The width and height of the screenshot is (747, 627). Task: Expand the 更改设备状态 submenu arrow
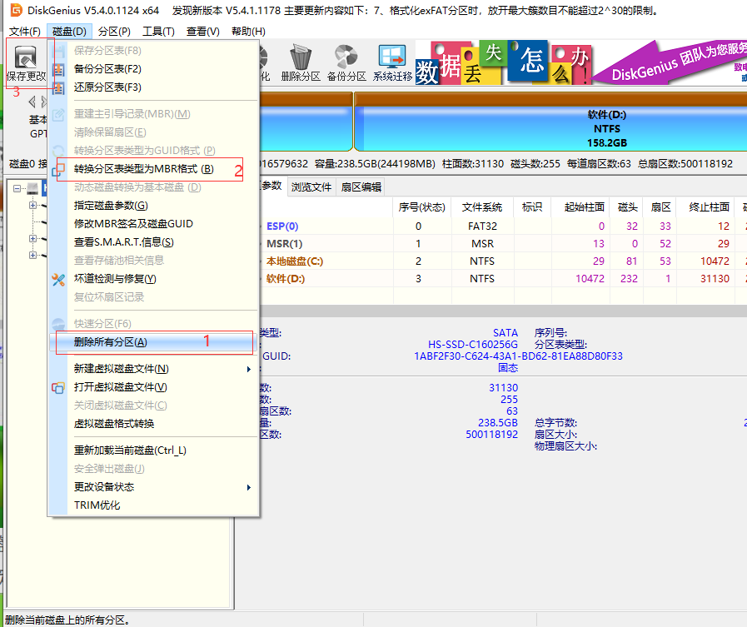(248, 487)
